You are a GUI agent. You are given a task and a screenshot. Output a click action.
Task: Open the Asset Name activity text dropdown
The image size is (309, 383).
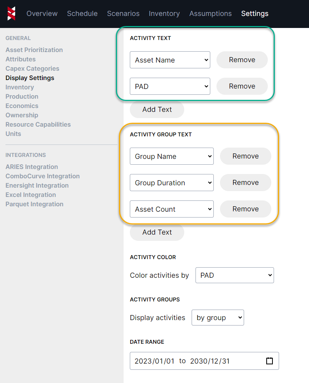coord(170,60)
